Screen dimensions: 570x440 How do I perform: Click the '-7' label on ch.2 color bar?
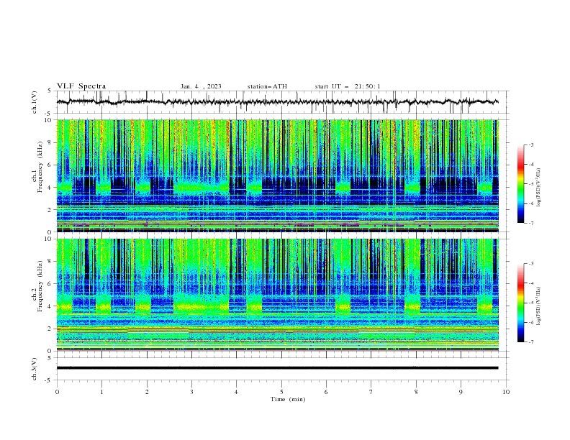tap(530, 342)
